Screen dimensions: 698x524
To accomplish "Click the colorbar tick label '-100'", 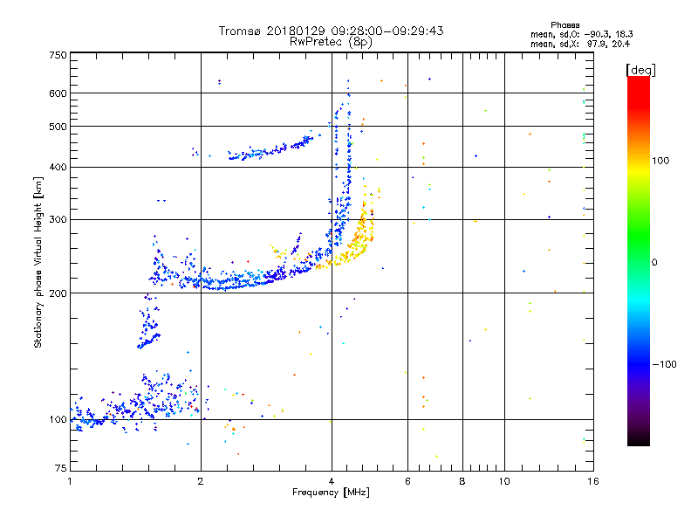I will coord(665,364).
